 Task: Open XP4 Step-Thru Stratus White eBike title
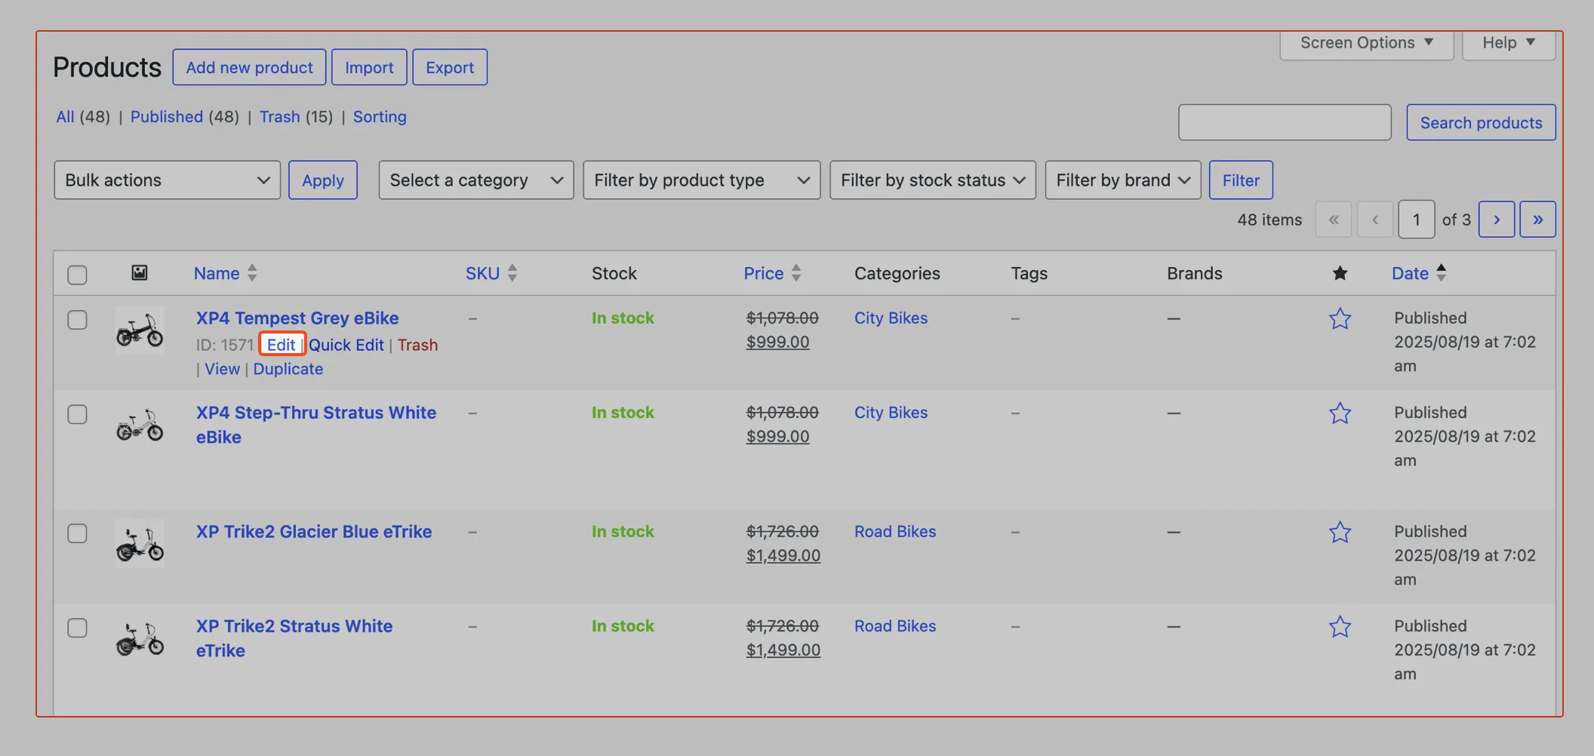point(316,425)
